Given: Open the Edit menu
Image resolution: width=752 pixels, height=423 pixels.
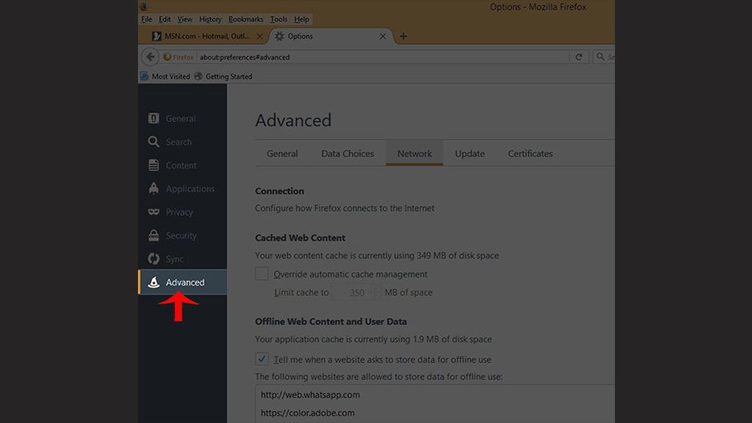Looking at the screenshot, I should click(164, 19).
